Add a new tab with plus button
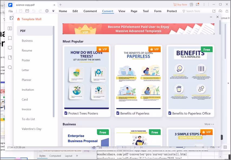Image resolution: width=231 pixels, height=160 pixels. tap(60, 5)
